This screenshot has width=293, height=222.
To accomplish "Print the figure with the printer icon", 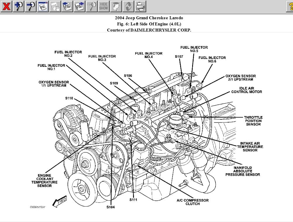I will click(x=140, y=6).
